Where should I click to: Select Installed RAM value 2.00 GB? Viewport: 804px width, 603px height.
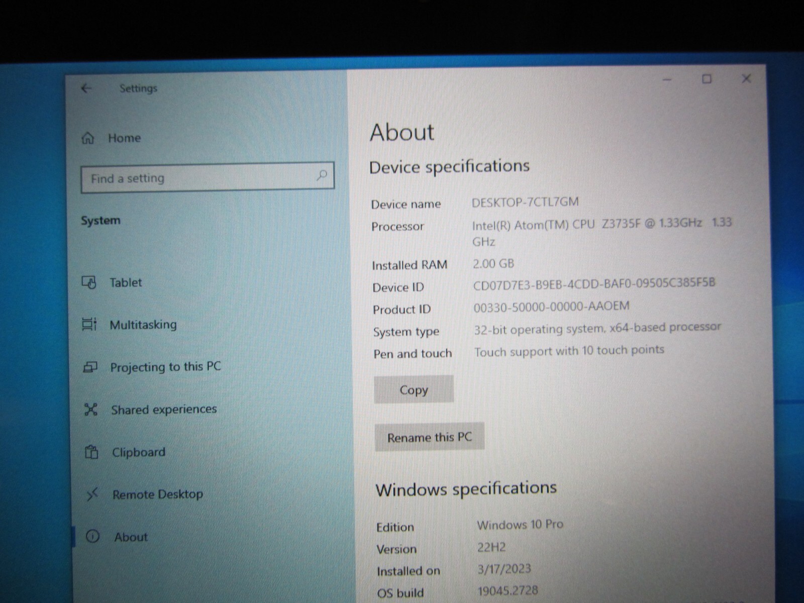(x=493, y=264)
